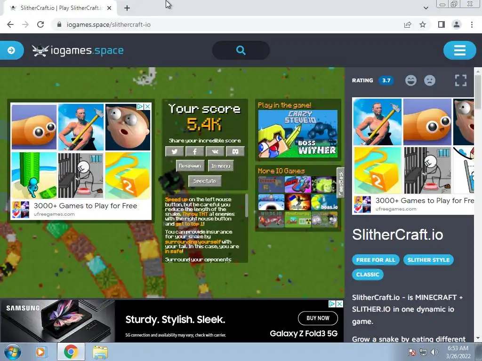Rate the game with happy face
This screenshot has width=482, height=361.
(x=410, y=80)
